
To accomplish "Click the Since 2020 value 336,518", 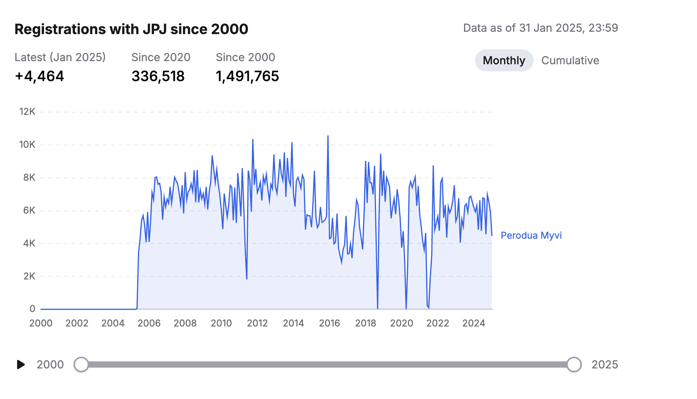I will coord(158,76).
